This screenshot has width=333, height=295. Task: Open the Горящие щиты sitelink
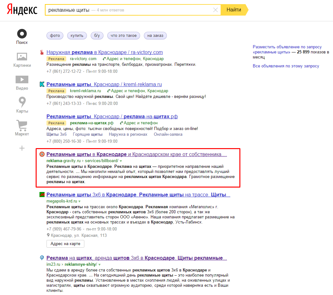coord(88,134)
